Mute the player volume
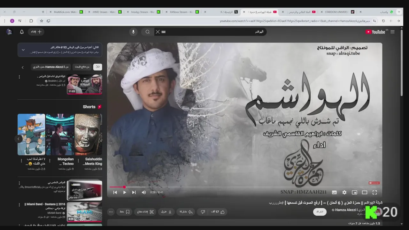The height and width of the screenshot is (230, 409). (144, 192)
